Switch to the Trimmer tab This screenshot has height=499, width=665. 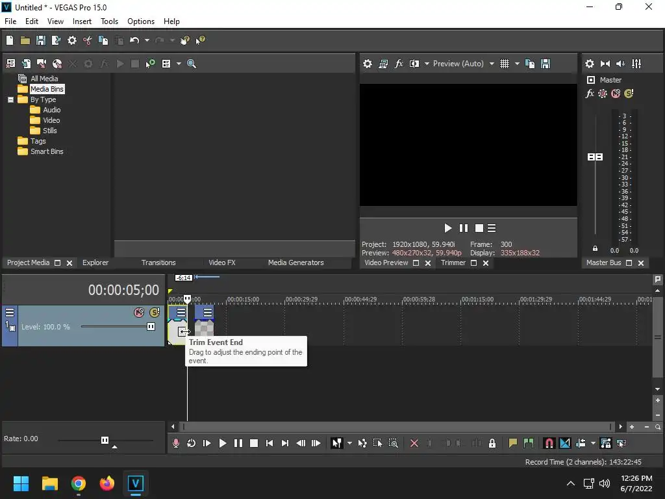point(453,262)
